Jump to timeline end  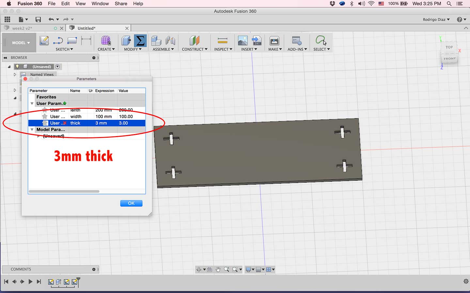click(x=39, y=282)
